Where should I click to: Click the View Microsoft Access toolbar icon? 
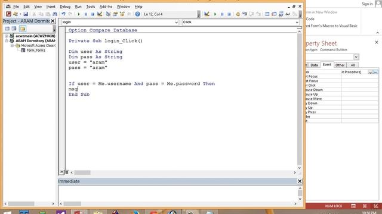point(8,14)
